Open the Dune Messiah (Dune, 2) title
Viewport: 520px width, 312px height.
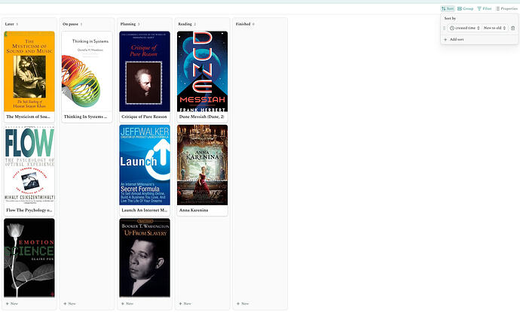(x=202, y=117)
